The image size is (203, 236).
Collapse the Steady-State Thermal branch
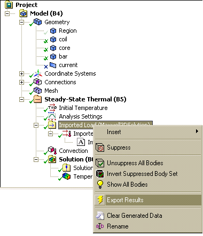[21, 99]
